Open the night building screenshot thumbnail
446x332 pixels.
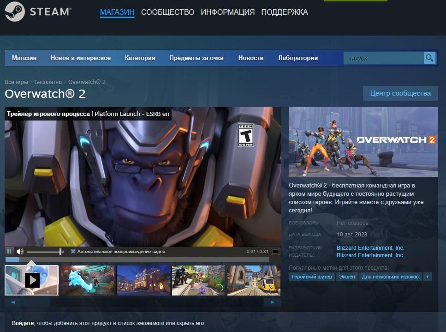click(x=143, y=280)
